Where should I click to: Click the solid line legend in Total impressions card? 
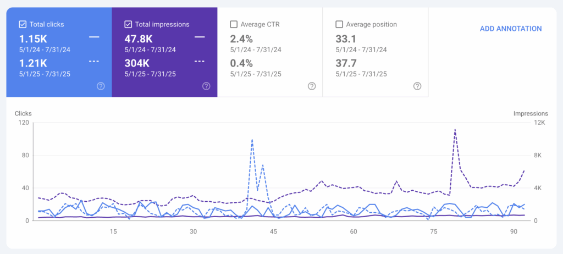click(x=200, y=37)
